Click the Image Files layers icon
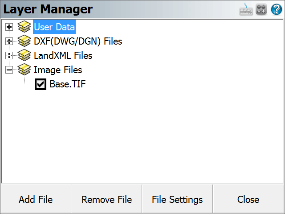Image resolution: width=285 pixels, height=214 pixels. pos(24,70)
